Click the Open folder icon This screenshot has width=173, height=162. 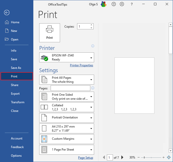[x=7, y=39]
